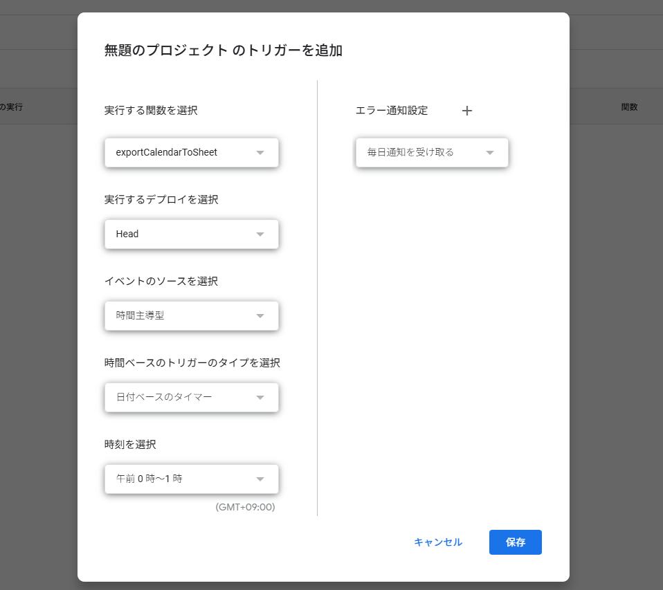Click the (GMT+09:00) timezone label

(245, 507)
